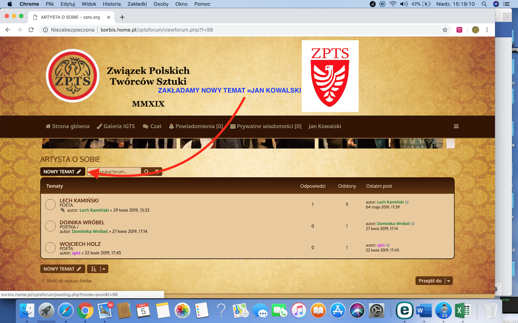Click the status circle beside LECH KAMIŃSKI topic
Image resolution: width=518 pixels, height=323 pixels.
(x=50, y=204)
